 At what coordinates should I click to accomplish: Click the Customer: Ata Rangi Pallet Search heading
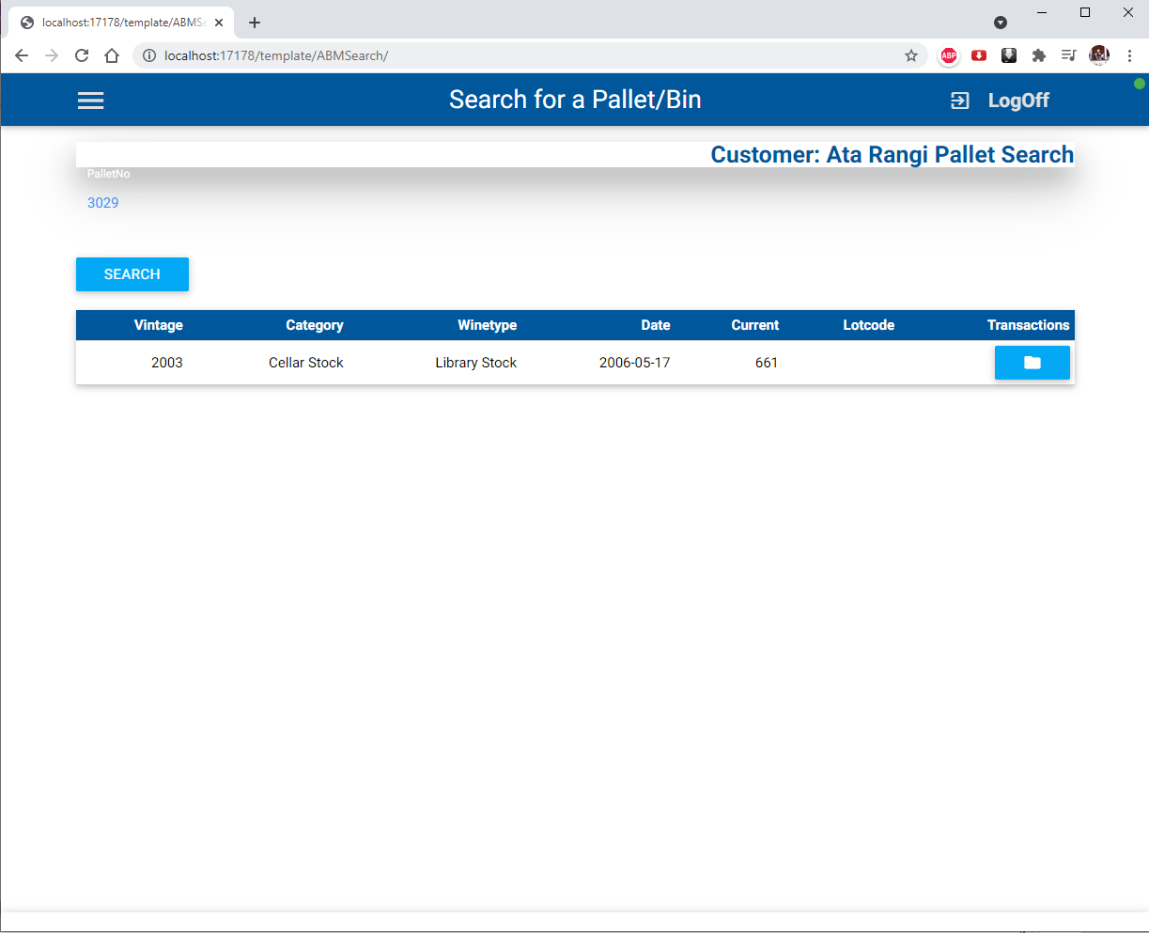coord(893,155)
